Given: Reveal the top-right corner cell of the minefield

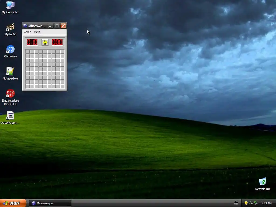Looking at the screenshot, I should [x=62, y=51].
